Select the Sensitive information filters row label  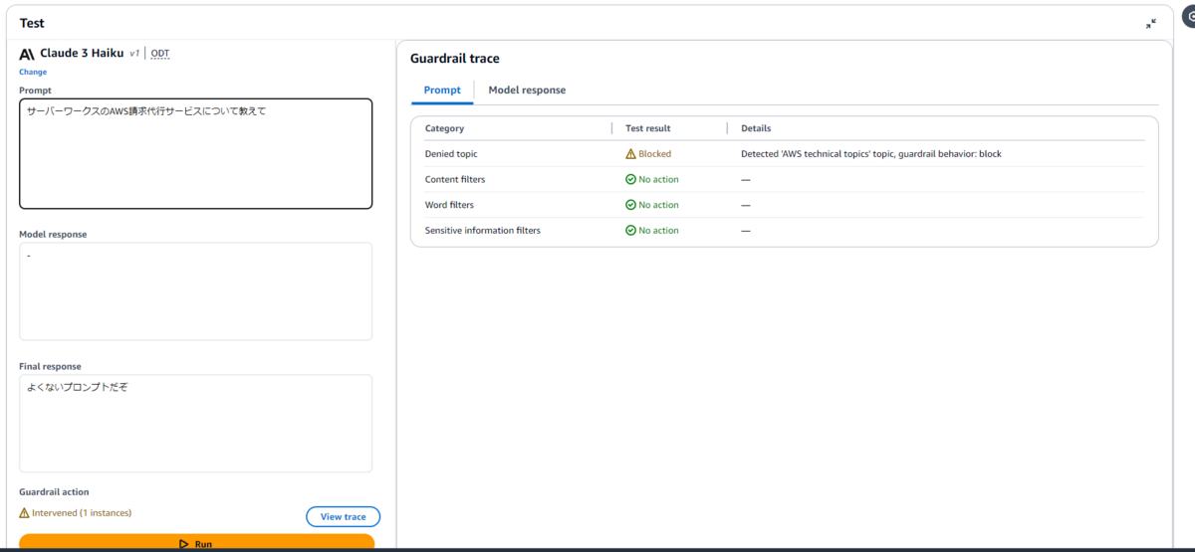click(483, 230)
